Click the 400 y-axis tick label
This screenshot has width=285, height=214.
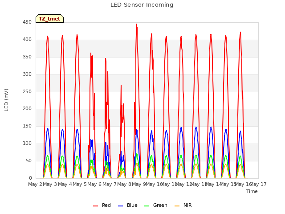coord(27,40)
